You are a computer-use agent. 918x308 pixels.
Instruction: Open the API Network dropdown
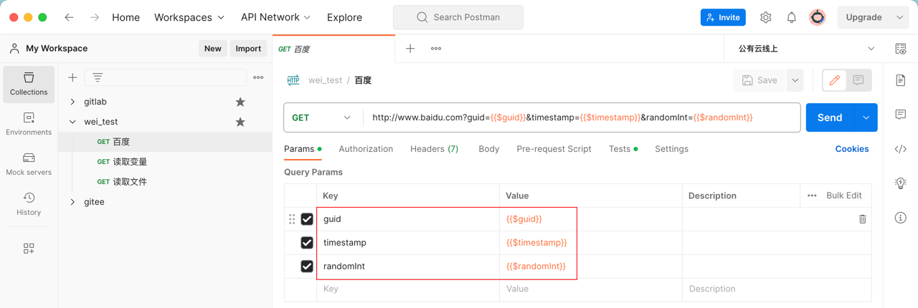click(275, 17)
